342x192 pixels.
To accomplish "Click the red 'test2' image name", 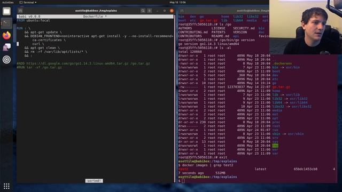I will coord(183,169).
